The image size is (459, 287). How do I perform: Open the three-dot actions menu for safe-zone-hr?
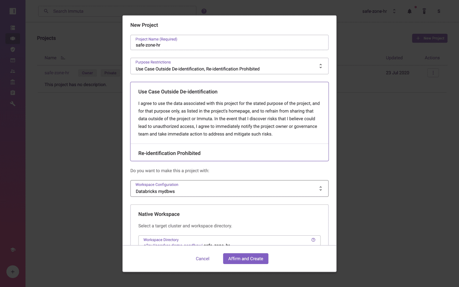tap(433, 73)
